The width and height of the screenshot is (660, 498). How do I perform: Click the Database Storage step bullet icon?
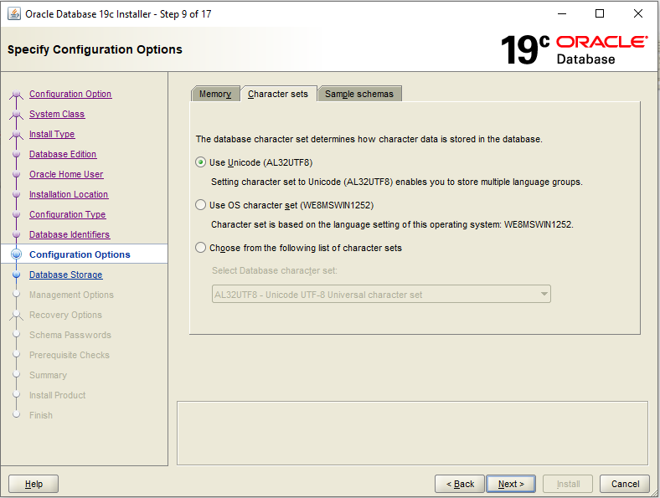pyautogui.click(x=16, y=275)
